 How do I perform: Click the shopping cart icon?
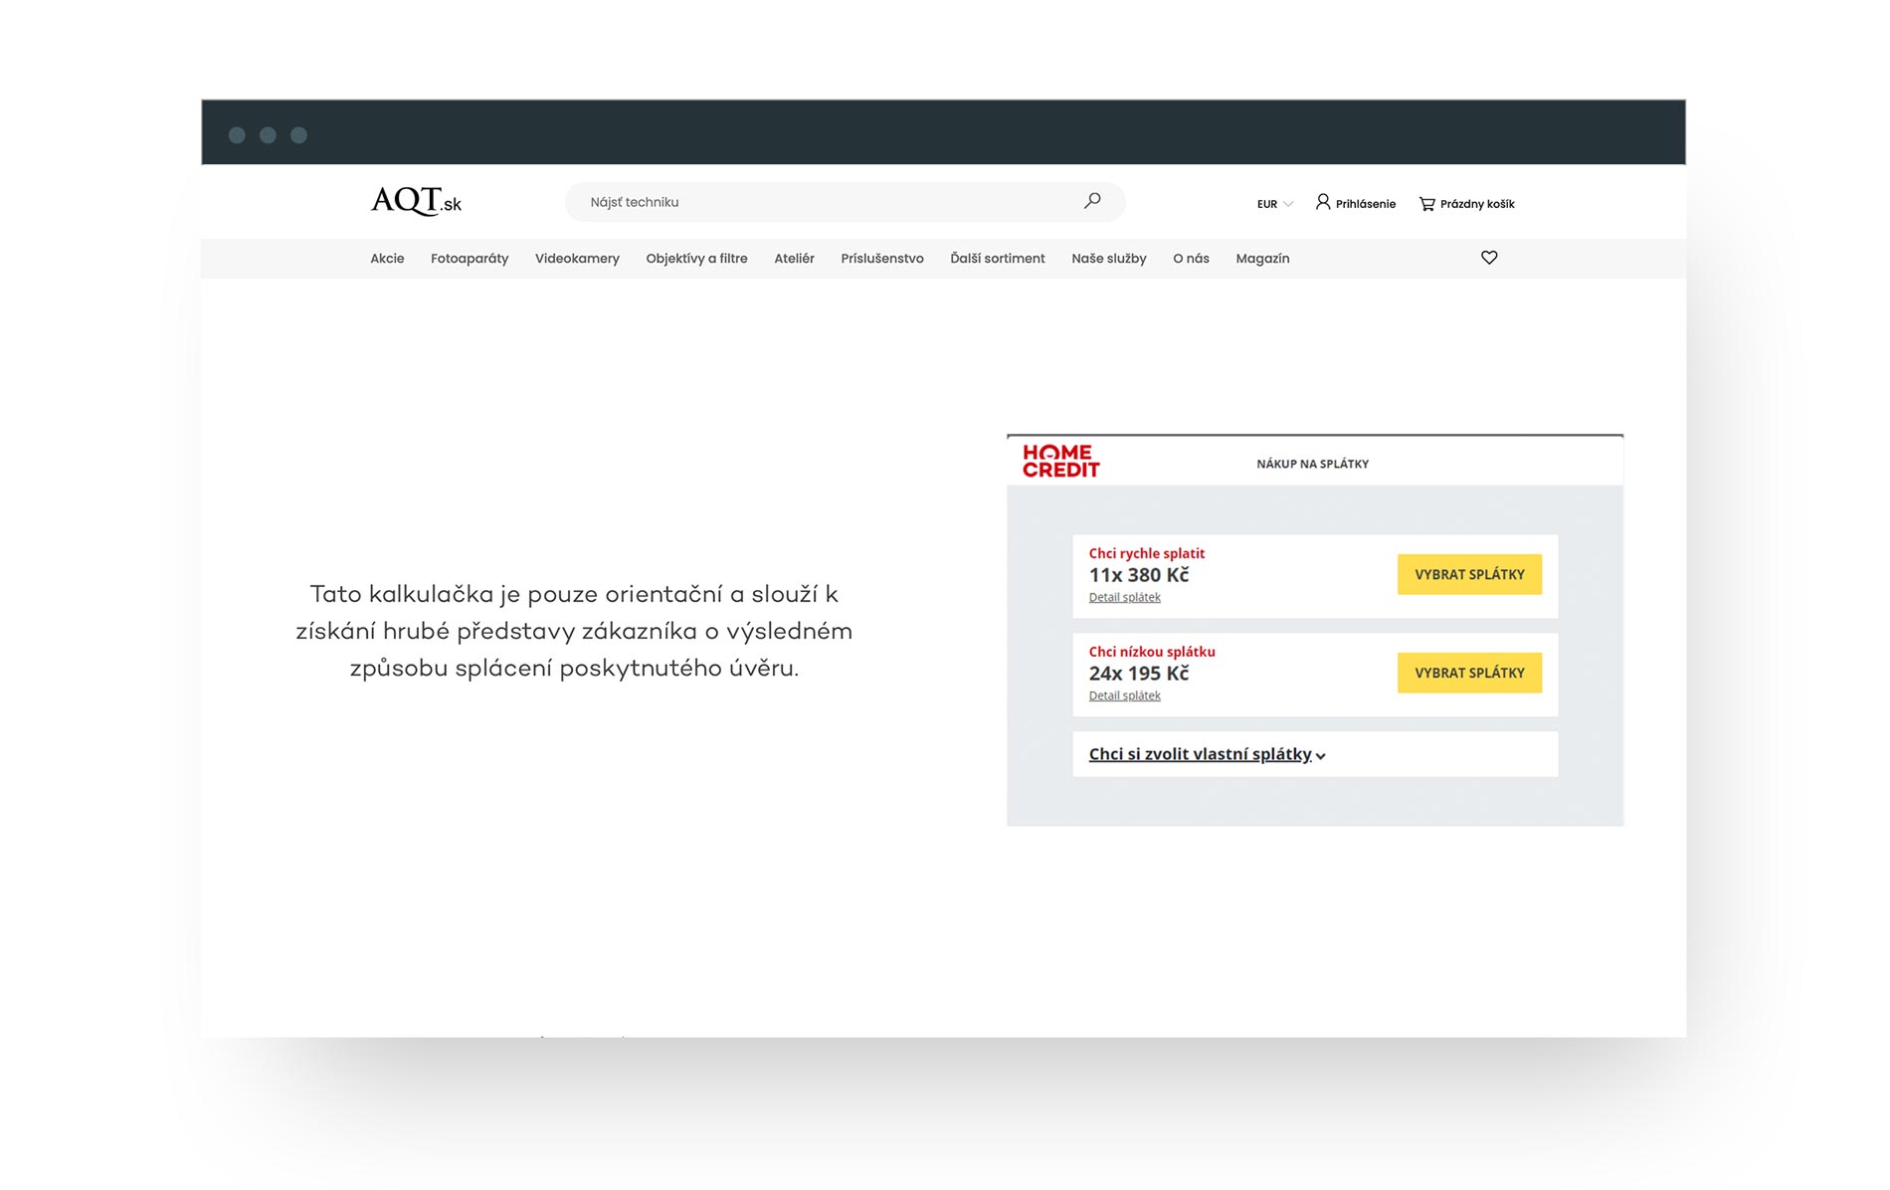pos(1426,203)
